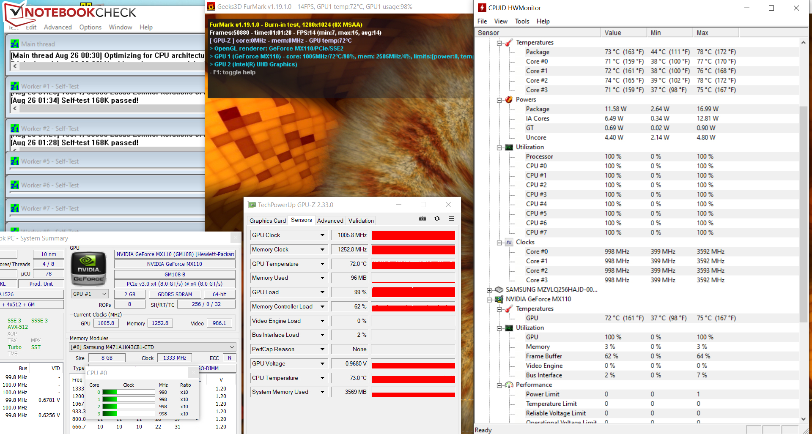Click the CPUID HWMonitor title bar icon
The width and height of the screenshot is (812, 434).
482,8
